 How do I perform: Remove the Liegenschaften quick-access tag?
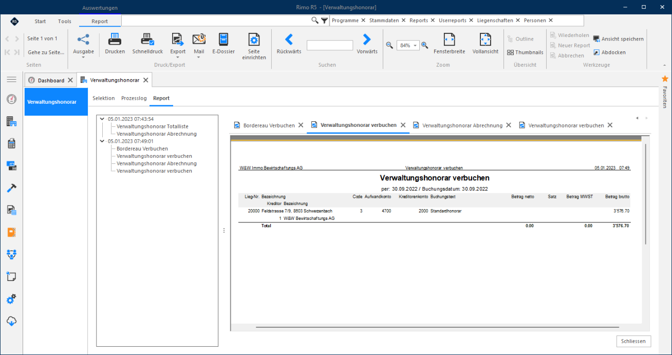[517, 21]
